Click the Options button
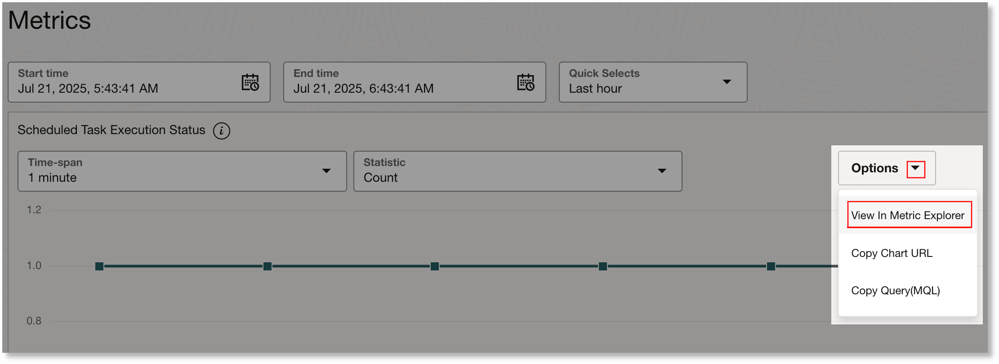Screen dimensions: 999x364 (x=874, y=168)
